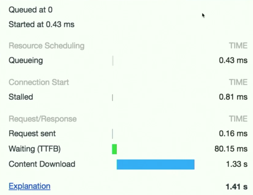
Task: Open the Explanation link
Action: click(x=29, y=186)
